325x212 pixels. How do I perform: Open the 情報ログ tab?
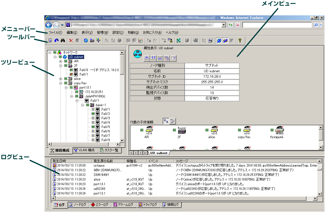pos(171,205)
